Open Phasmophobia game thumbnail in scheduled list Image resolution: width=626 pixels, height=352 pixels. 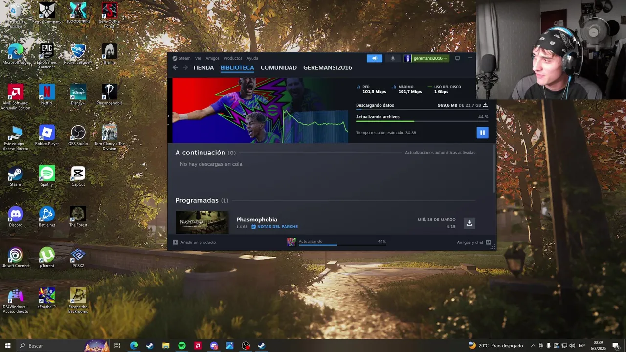(202, 222)
